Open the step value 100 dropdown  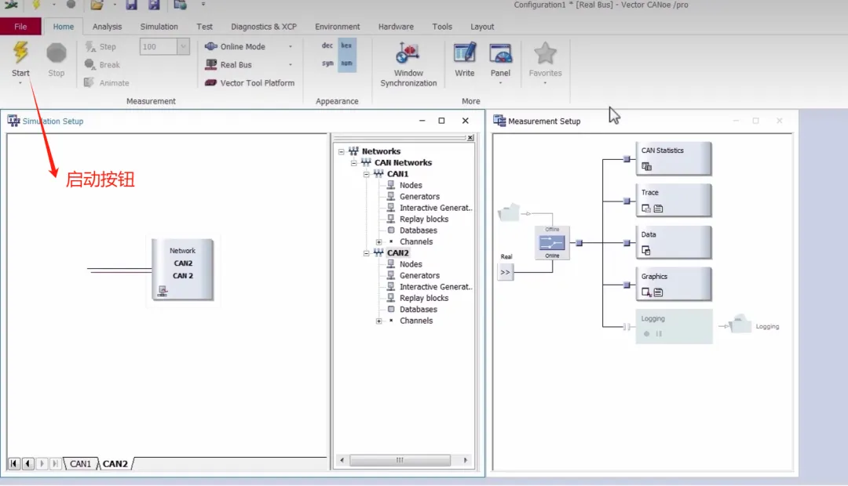click(183, 46)
